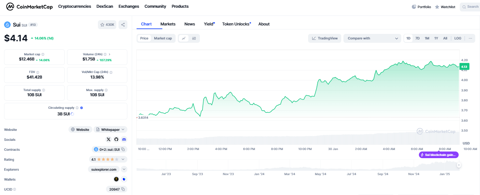Click the share icon beside 430K
Viewport: 480px width, 195px height.
[x=123, y=25]
